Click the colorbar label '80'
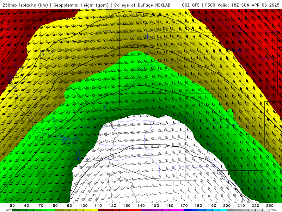 tap(55, 206)
